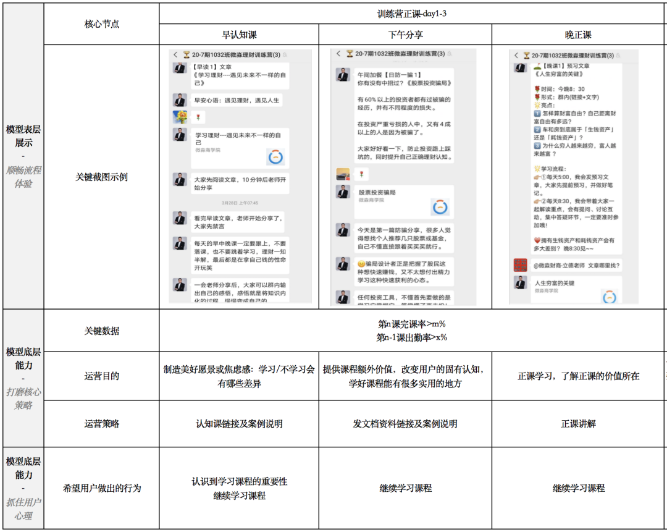Select the 下午分享 column header

coord(405,35)
